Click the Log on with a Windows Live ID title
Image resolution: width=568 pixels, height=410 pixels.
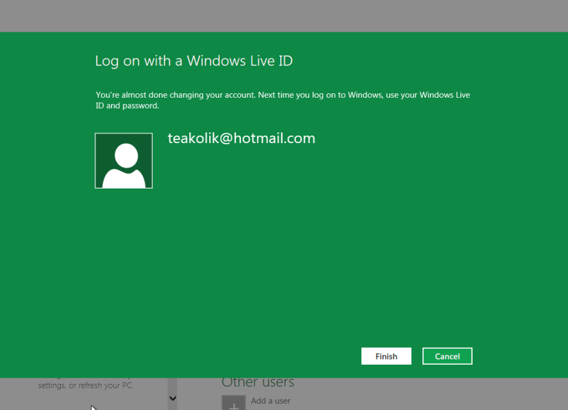pyautogui.click(x=194, y=61)
